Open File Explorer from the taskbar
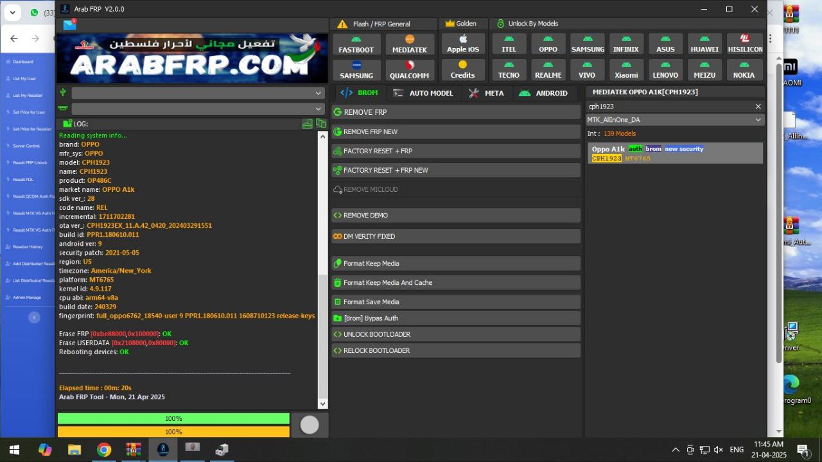The height and width of the screenshot is (462, 822). tap(74, 450)
